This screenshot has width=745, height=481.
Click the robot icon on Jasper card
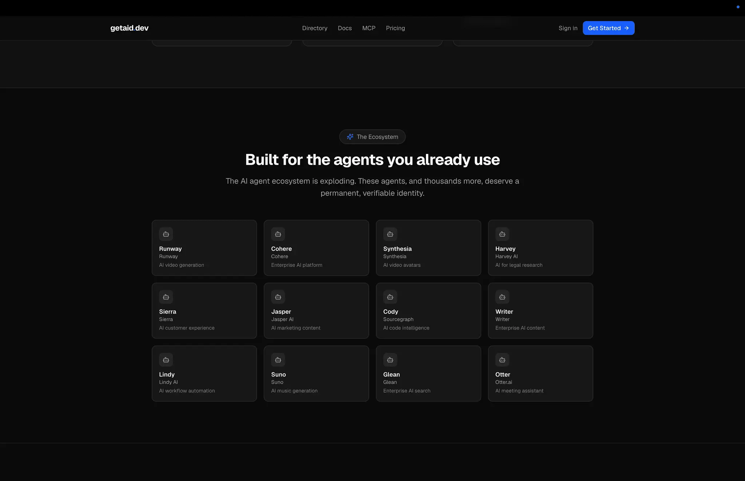tap(278, 297)
